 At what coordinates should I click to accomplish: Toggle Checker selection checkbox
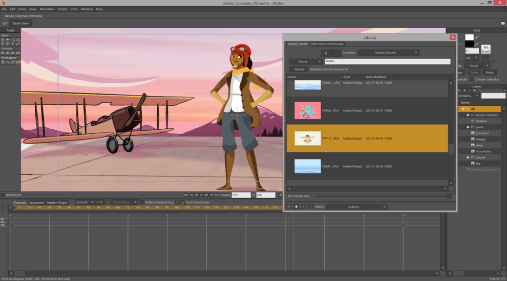pos(472,79)
